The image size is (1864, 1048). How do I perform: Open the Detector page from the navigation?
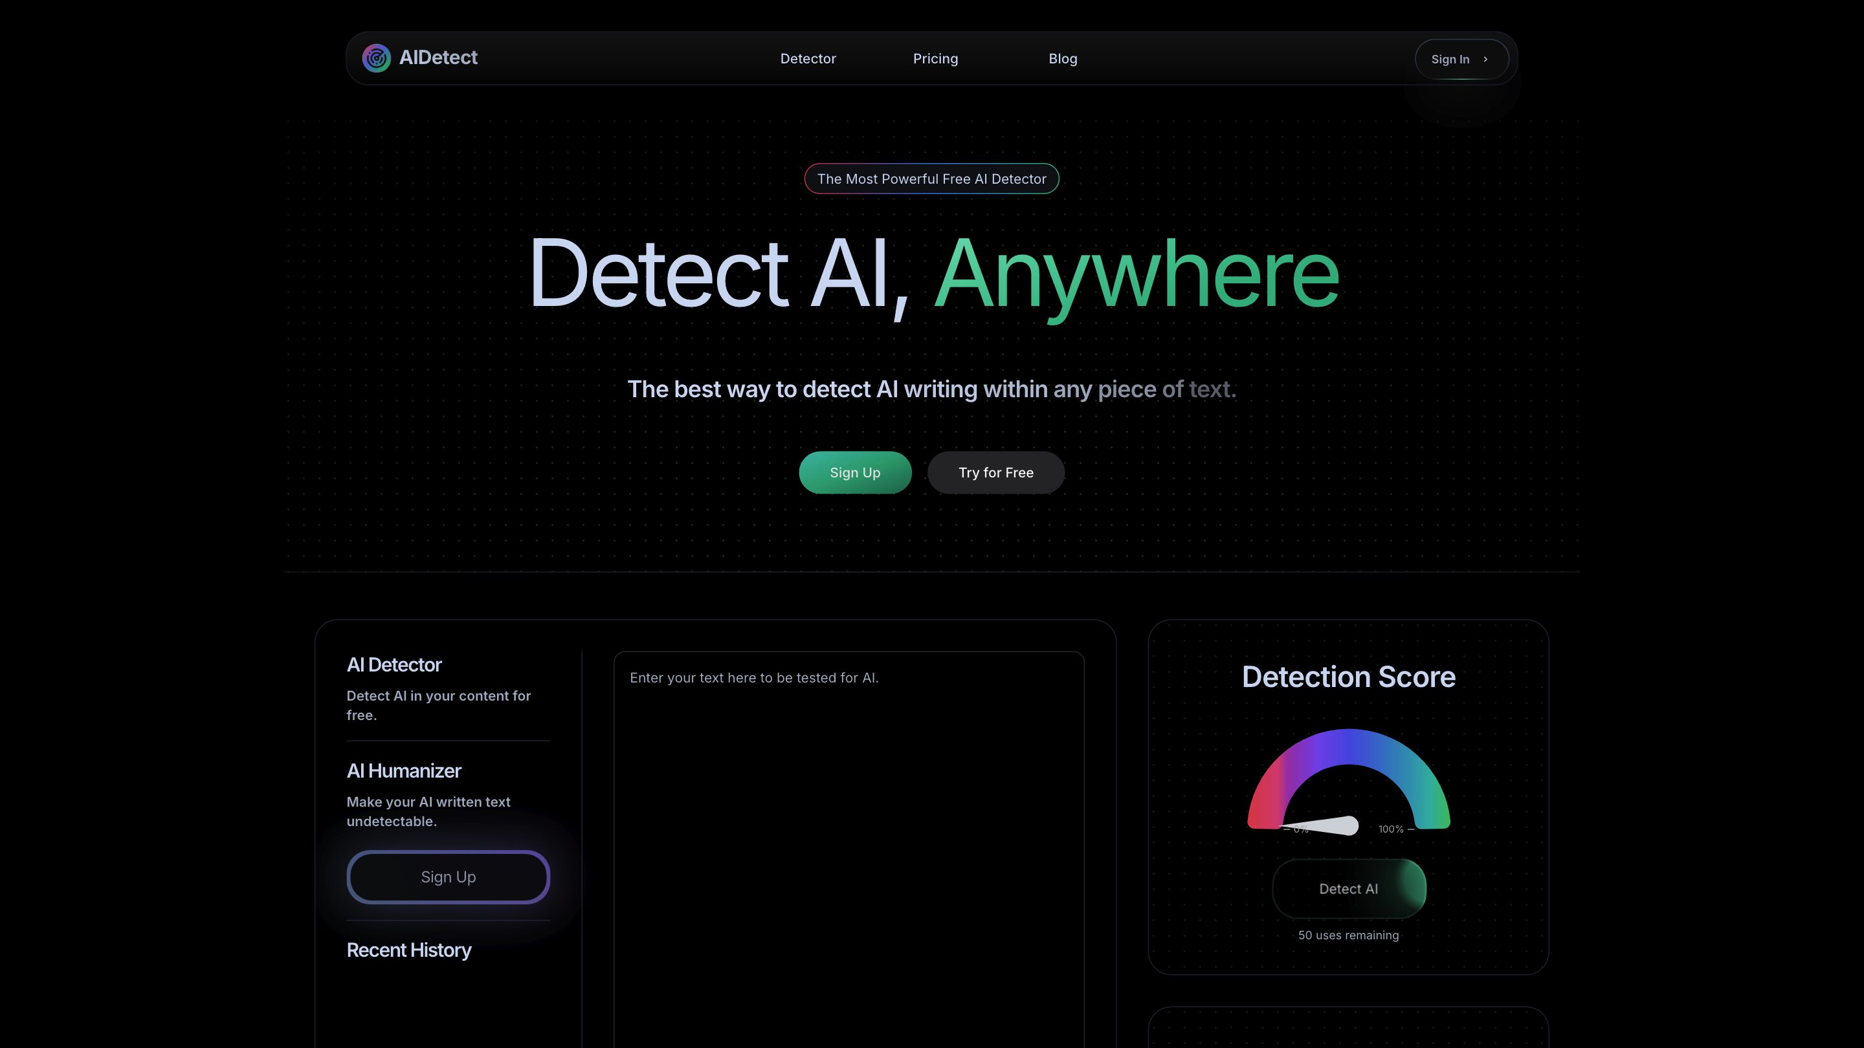point(808,59)
